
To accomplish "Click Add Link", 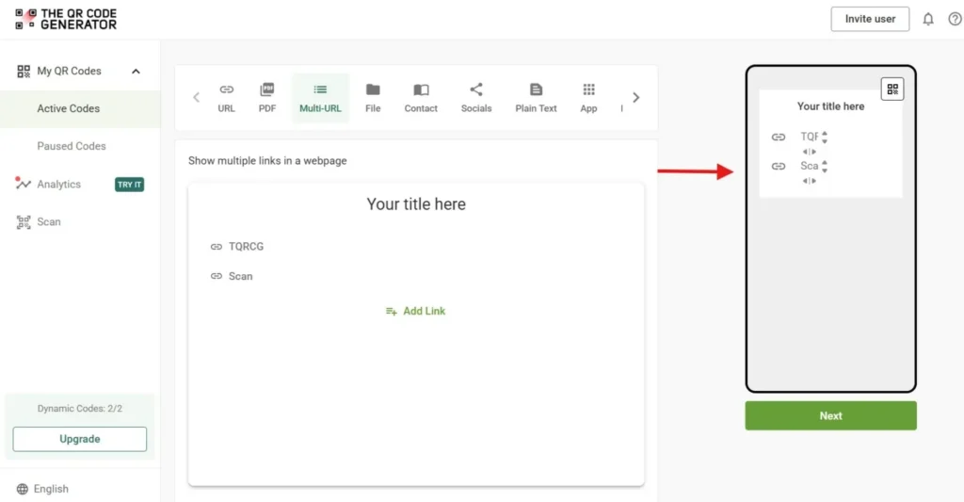I will tap(415, 311).
